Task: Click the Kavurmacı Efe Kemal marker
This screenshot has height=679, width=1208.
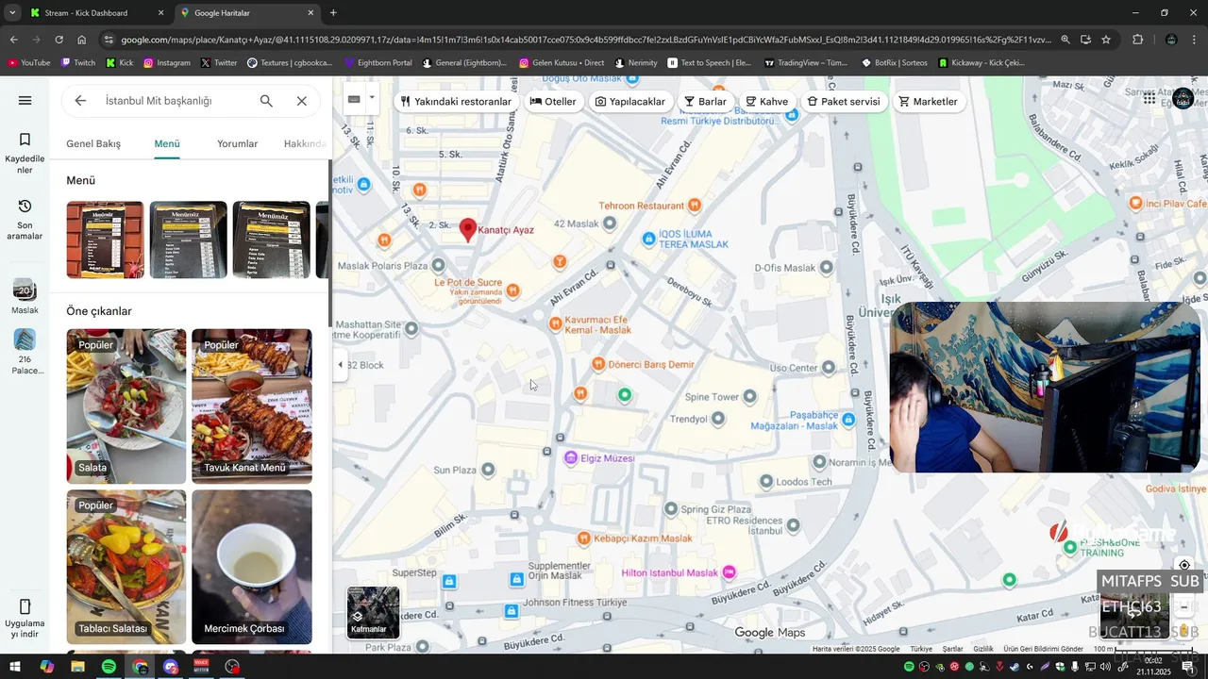Action: pos(556,323)
